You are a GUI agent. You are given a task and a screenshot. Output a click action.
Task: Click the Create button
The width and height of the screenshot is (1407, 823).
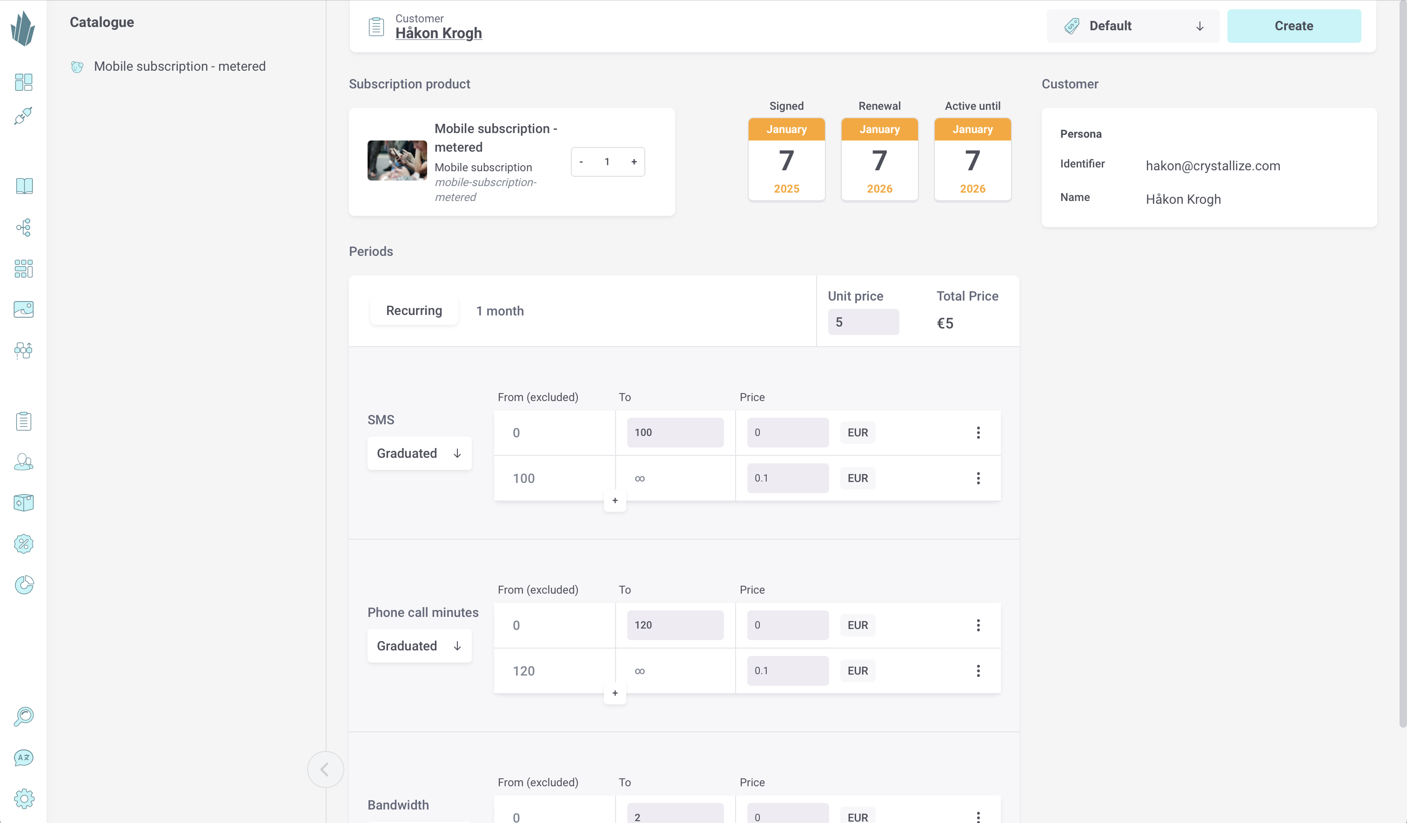tap(1293, 26)
